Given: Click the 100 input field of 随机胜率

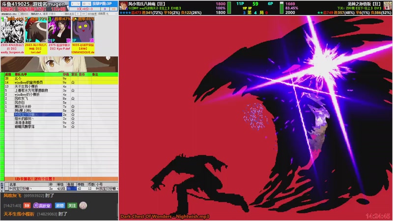Looking at the screenshot, I should click(84, 14).
